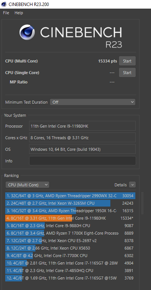This screenshot has width=151, height=290.
Task: Start the CPU Multi Core test
Action: (127, 61)
